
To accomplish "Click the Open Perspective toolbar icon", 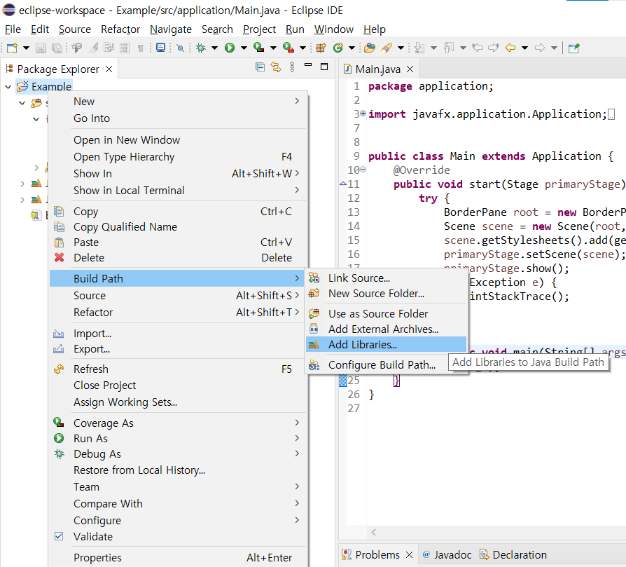I will point(574,48).
